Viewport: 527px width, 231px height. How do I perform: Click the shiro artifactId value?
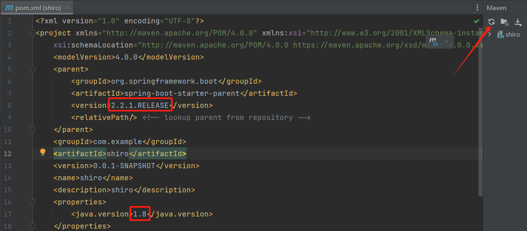pos(117,154)
